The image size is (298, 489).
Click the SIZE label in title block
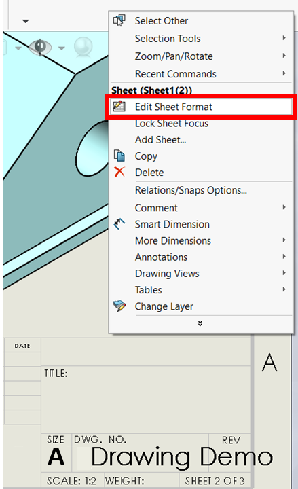coord(56,439)
